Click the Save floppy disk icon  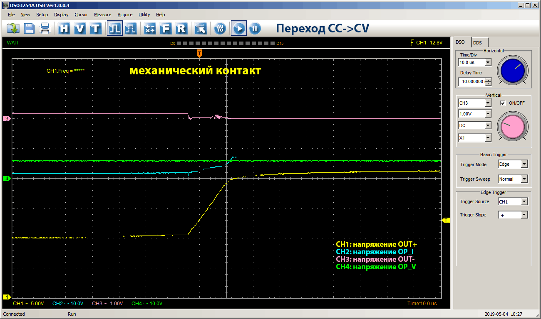tap(29, 28)
